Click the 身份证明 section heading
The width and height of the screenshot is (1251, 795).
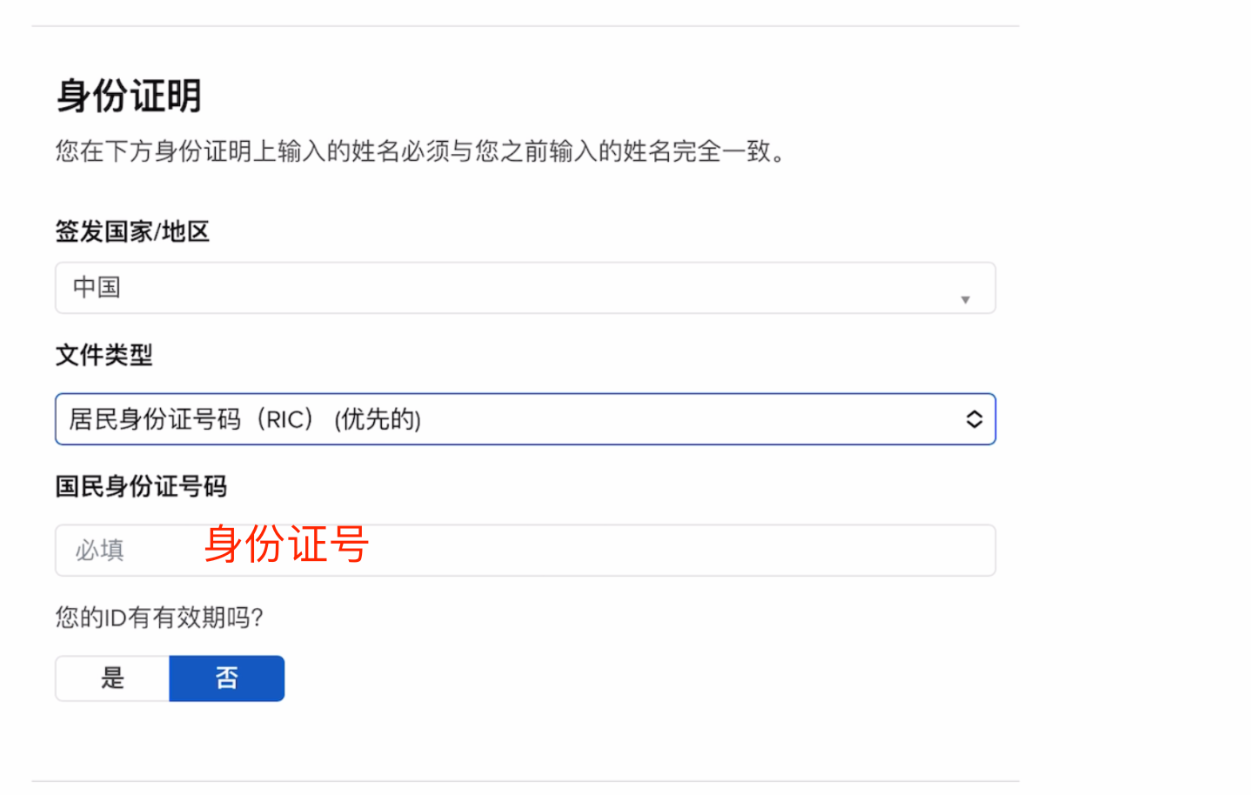(129, 96)
